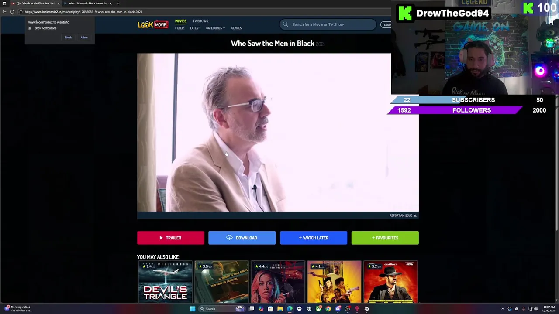
Task: Click the OneDrive cloud tray icon
Action: 517,309
